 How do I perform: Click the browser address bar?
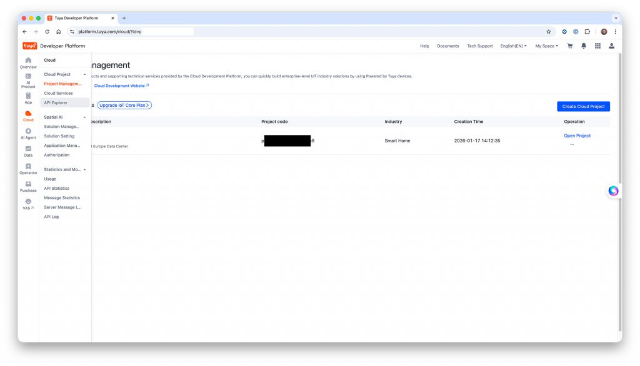click(312, 31)
